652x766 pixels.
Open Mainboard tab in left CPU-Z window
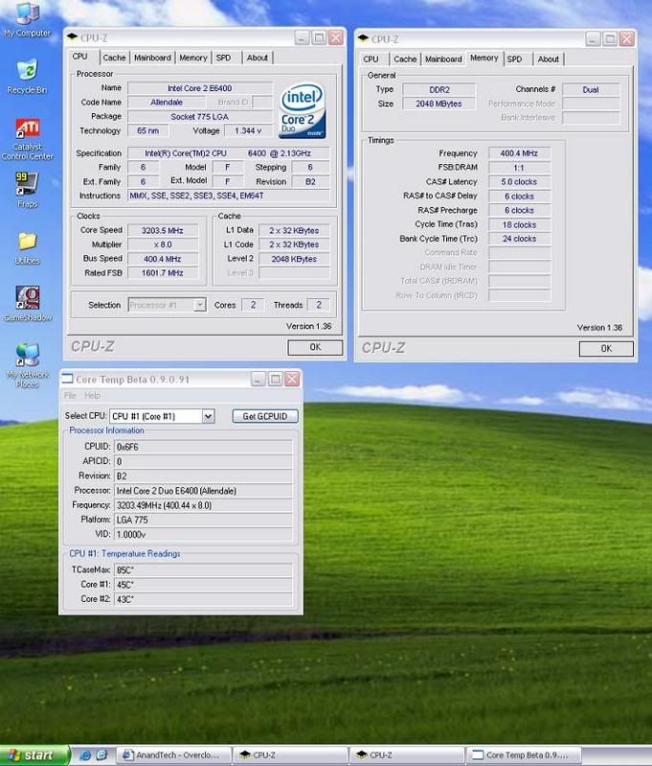coord(152,58)
